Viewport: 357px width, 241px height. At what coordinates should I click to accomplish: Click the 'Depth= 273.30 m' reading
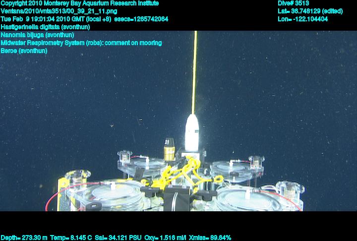tap(24, 238)
